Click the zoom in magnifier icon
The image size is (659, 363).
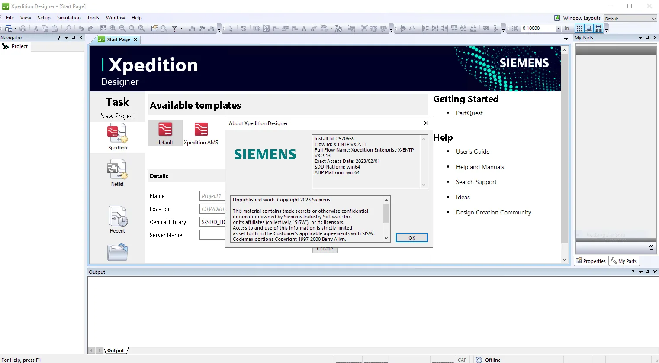pos(113,28)
